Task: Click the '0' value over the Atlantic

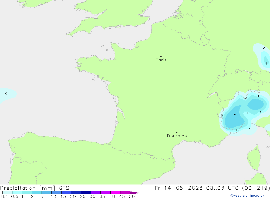Action: [x=6, y=93]
